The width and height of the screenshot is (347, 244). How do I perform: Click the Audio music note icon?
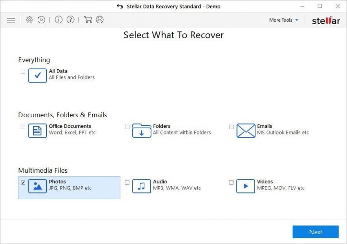coord(141,185)
